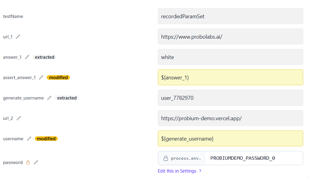Click the ${answer_1} yellow input field
This screenshot has height=178, width=309.
[x=230, y=78]
